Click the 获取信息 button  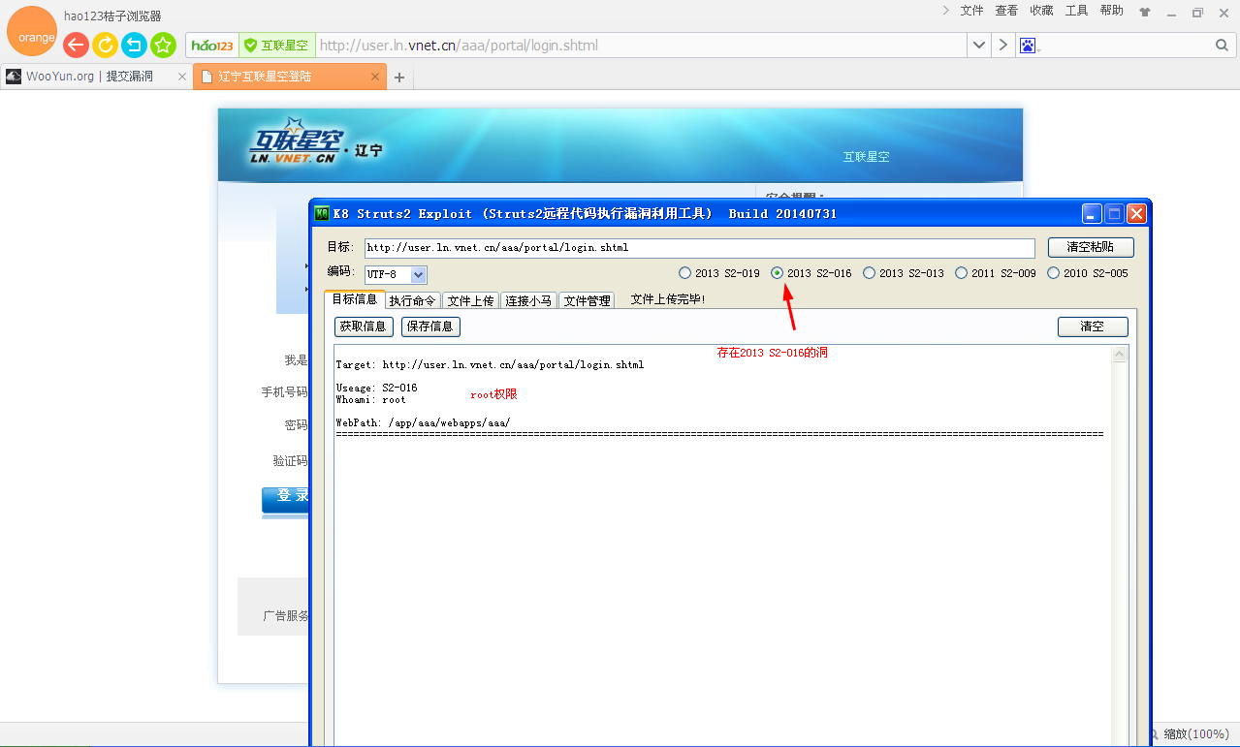[x=364, y=327]
